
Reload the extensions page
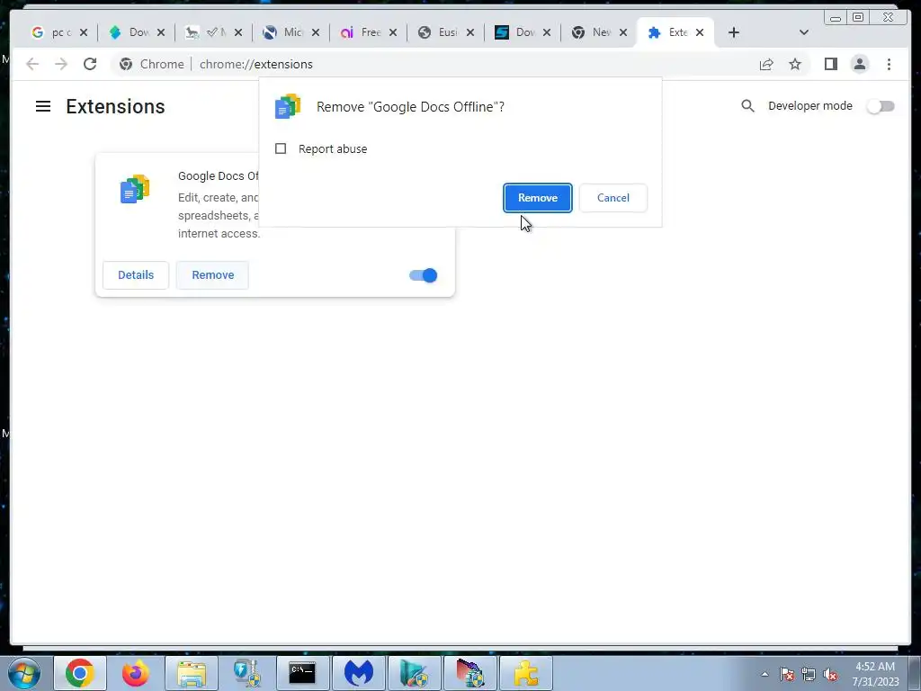coord(90,64)
